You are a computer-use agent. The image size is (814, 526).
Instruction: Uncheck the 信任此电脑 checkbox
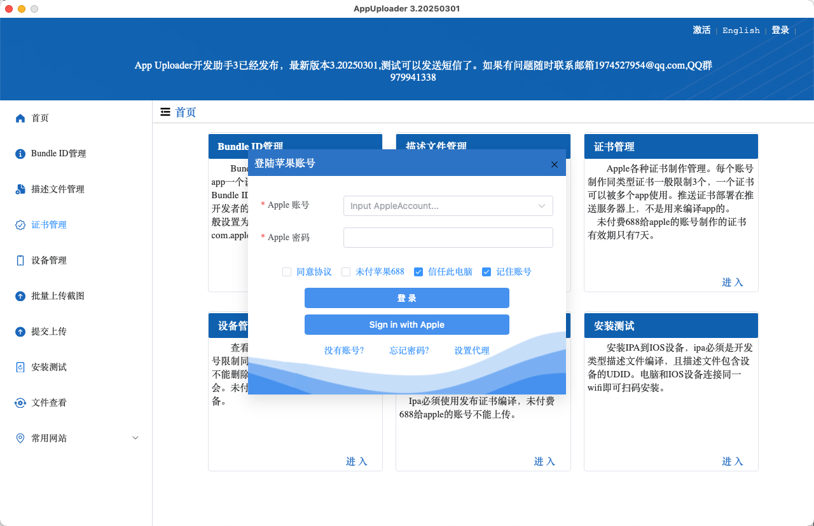418,272
